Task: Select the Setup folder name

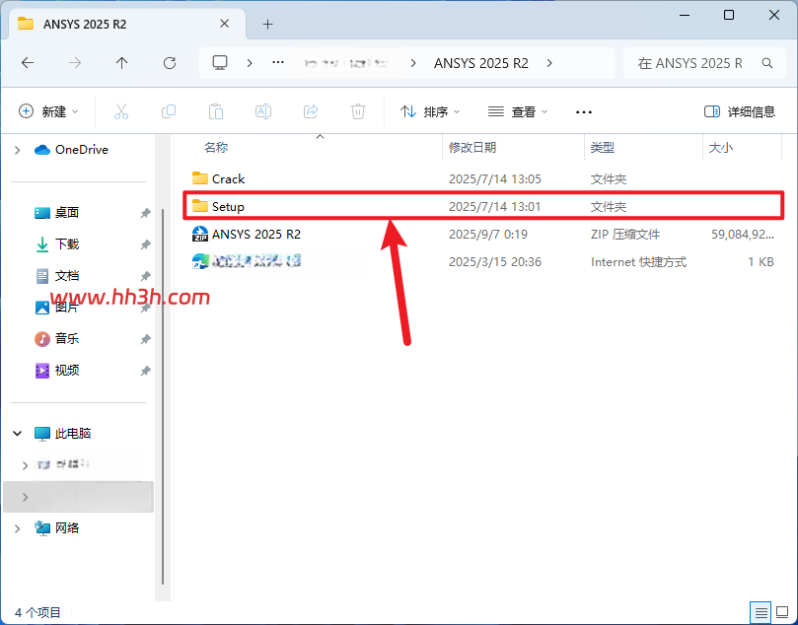Action: (228, 206)
